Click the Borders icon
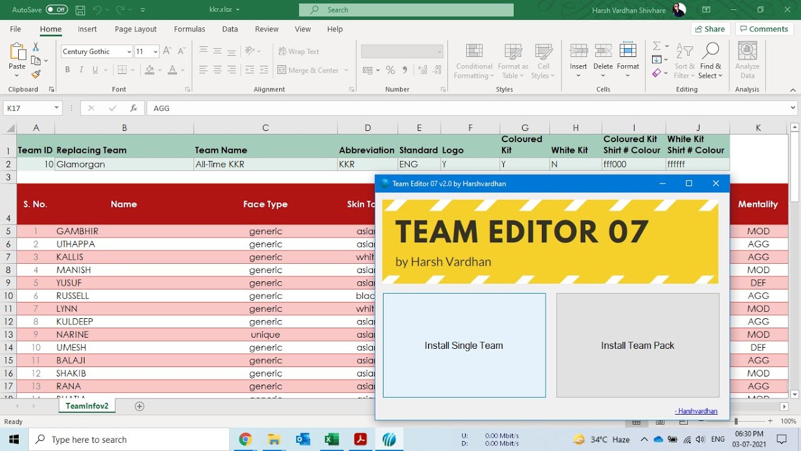The width and height of the screenshot is (801, 451). click(123, 70)
